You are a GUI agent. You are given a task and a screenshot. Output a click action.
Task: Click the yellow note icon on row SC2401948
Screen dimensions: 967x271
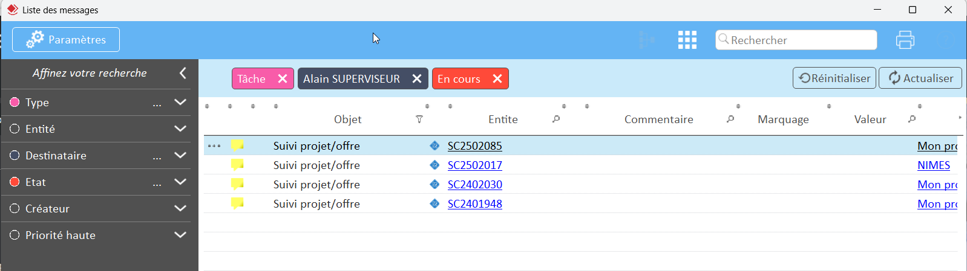tap(237, 203)
